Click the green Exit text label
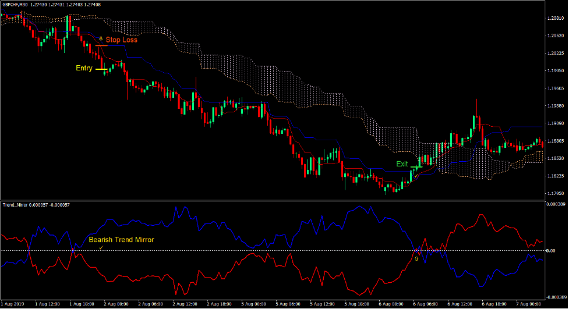The height and width of the screenshot is (309, 569). [x=402, y=164]
